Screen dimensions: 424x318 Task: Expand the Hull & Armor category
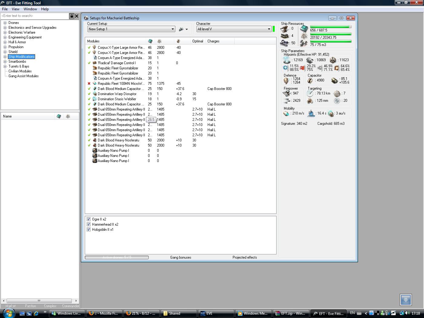coord(5,42)
